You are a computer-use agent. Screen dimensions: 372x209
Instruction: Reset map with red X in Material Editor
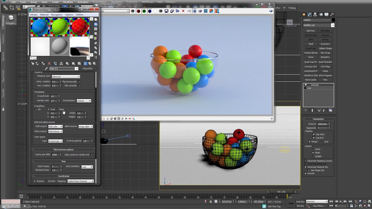click(49, 63)
